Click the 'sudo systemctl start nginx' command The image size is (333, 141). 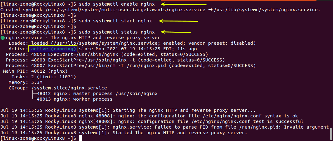(115, 21)
